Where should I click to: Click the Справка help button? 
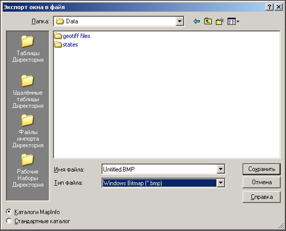(x=261, y=197)
